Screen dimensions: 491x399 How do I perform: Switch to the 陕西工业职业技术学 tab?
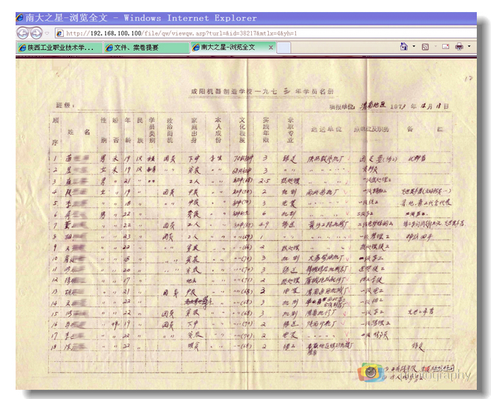(x=59, y=47)
